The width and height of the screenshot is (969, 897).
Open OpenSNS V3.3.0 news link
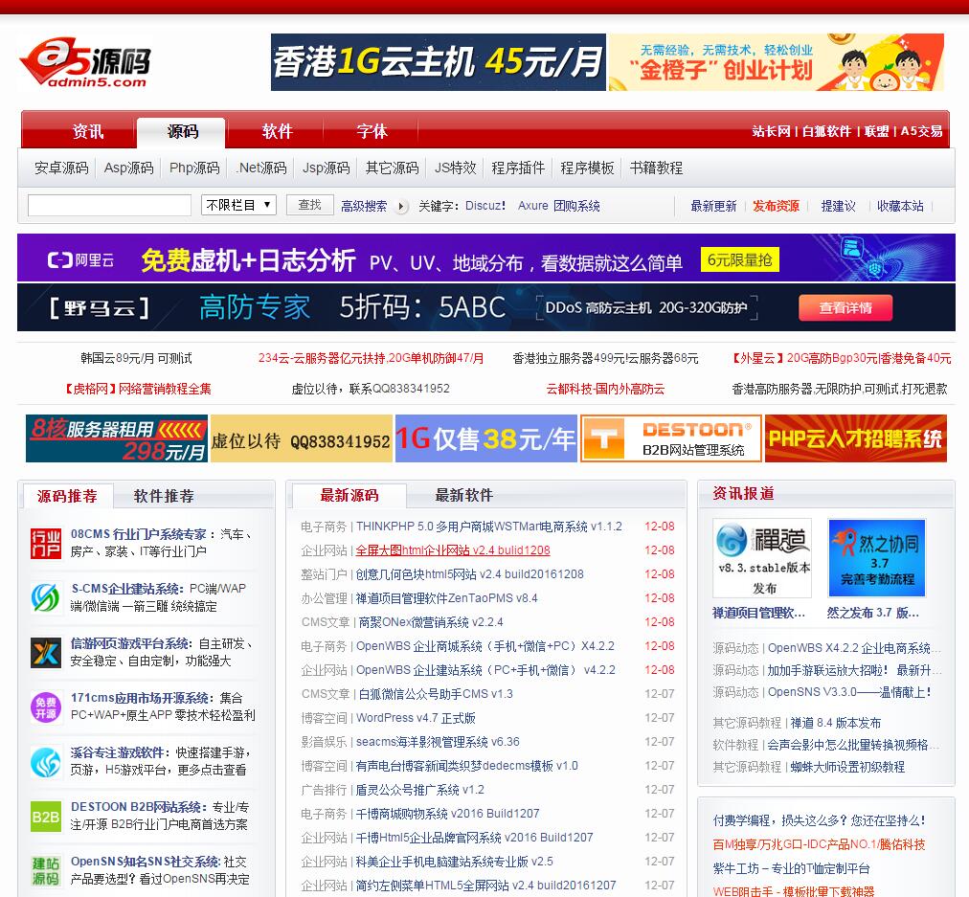[849, 692]
